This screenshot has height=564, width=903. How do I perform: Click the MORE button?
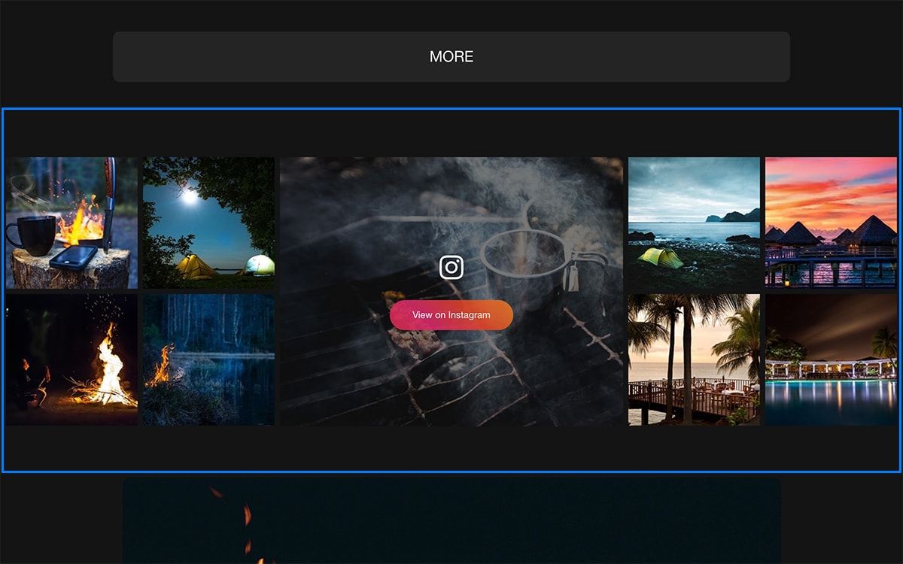pos(451,56)
